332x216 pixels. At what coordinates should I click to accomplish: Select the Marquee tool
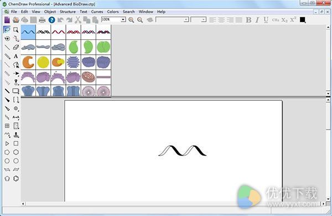[x=16, y=30]
